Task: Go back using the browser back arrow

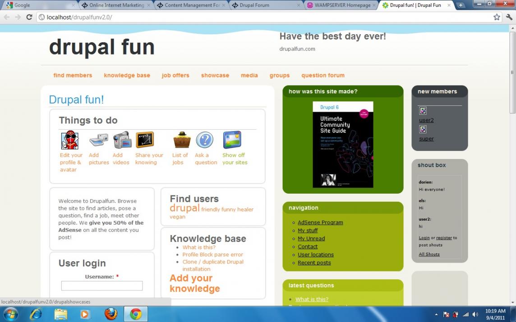Action: click(7, 17)
